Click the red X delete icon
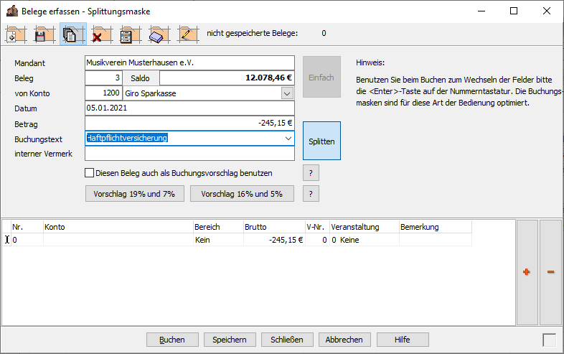The image size is (564, 354). 101,34
